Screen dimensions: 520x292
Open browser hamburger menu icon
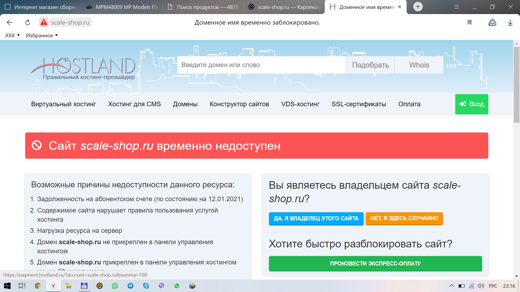[456, 7]
